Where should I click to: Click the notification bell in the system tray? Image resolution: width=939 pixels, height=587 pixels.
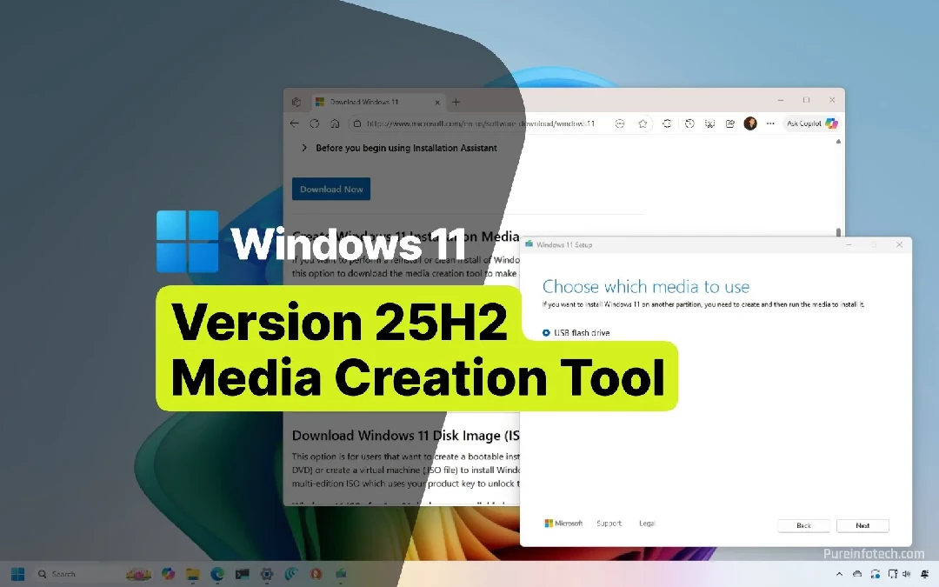click(x=924, y=574)
